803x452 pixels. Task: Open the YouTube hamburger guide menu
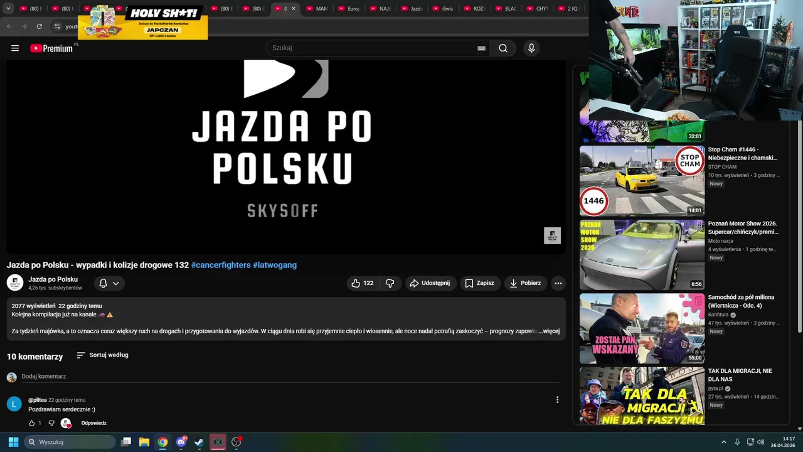15,48
